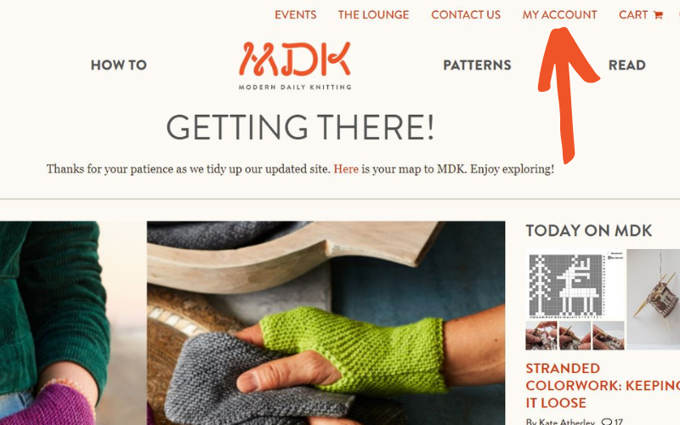
Task: Open My Account
Action: (x=559, y=14)
